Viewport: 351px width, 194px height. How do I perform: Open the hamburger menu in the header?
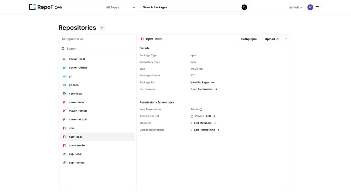coord(318,7)
